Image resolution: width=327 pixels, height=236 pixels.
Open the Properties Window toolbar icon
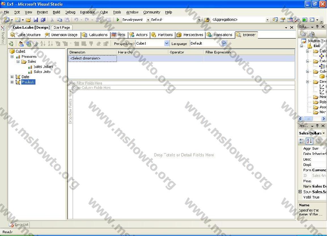pyautogui.click(x=283, y=20)
